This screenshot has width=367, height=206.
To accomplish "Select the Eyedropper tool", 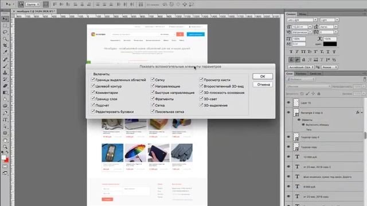I will [x=5, y=52].
